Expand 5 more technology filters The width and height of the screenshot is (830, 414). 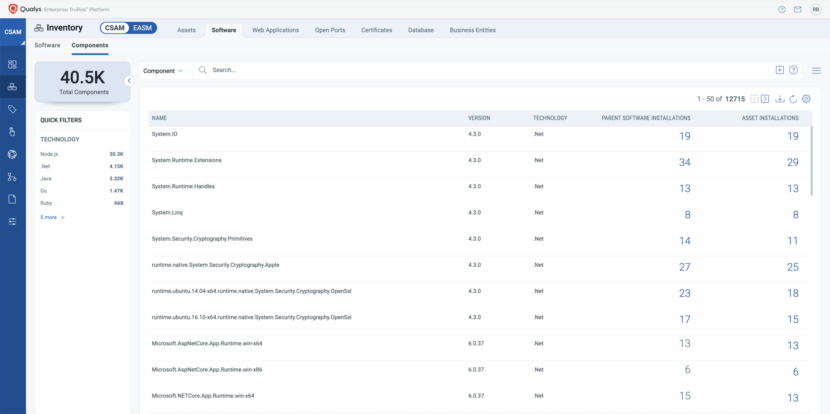coord(53,217)
